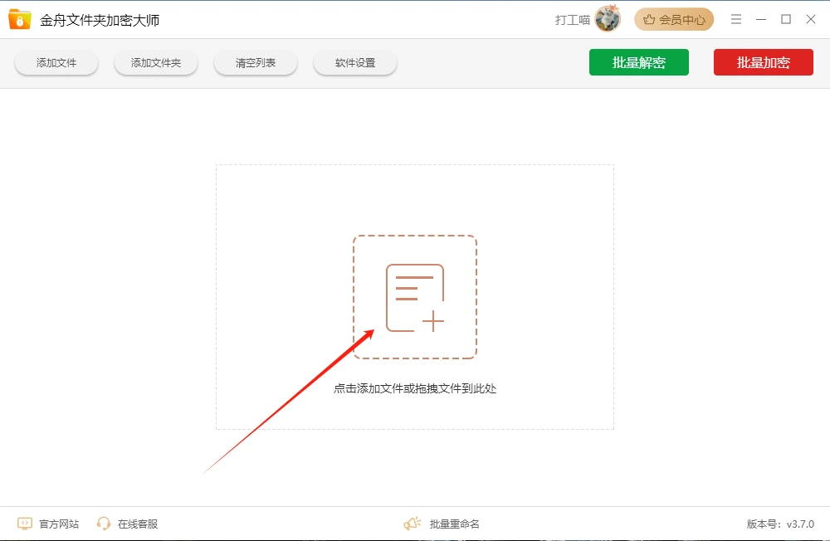Click the 添加文件 button
Image resolution: width=830 pixels, height=541 pixels.
56,62
